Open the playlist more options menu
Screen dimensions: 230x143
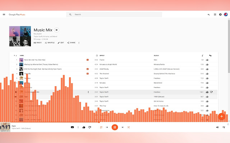(x=79, y=43)
